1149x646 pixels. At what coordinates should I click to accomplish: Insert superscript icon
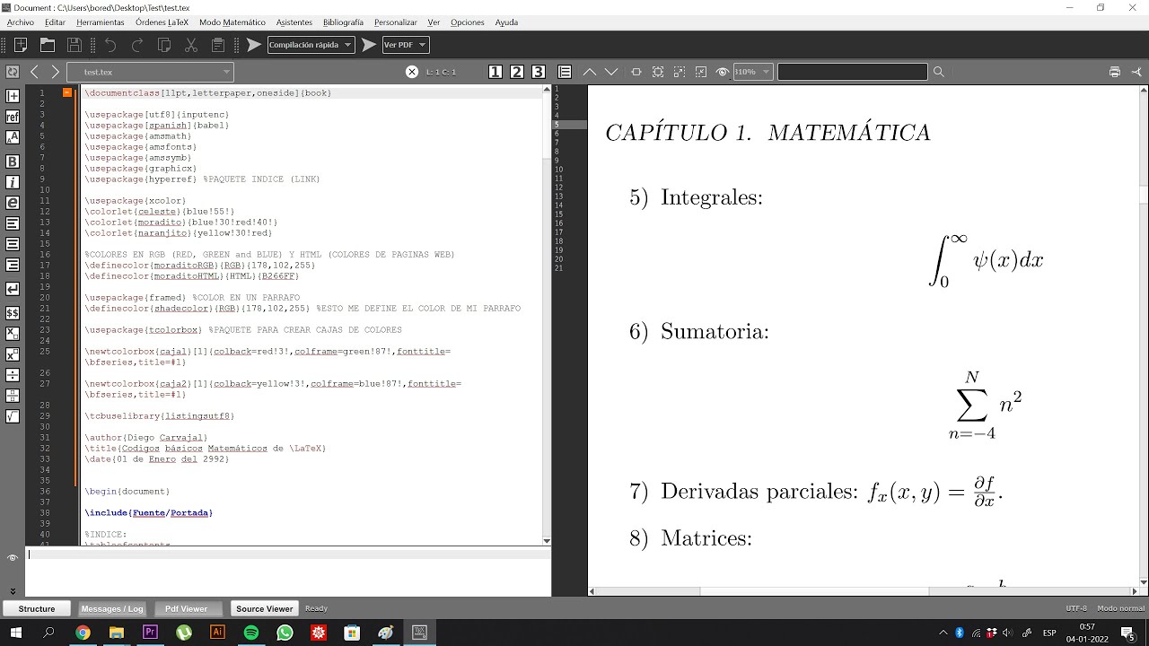[13, 354]
